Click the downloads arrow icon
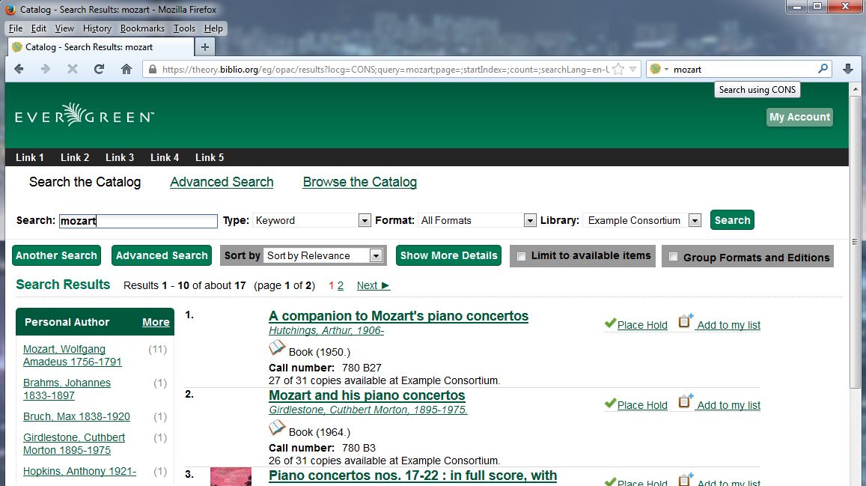This screenshot has width=866, height=486. coord(847,68)
